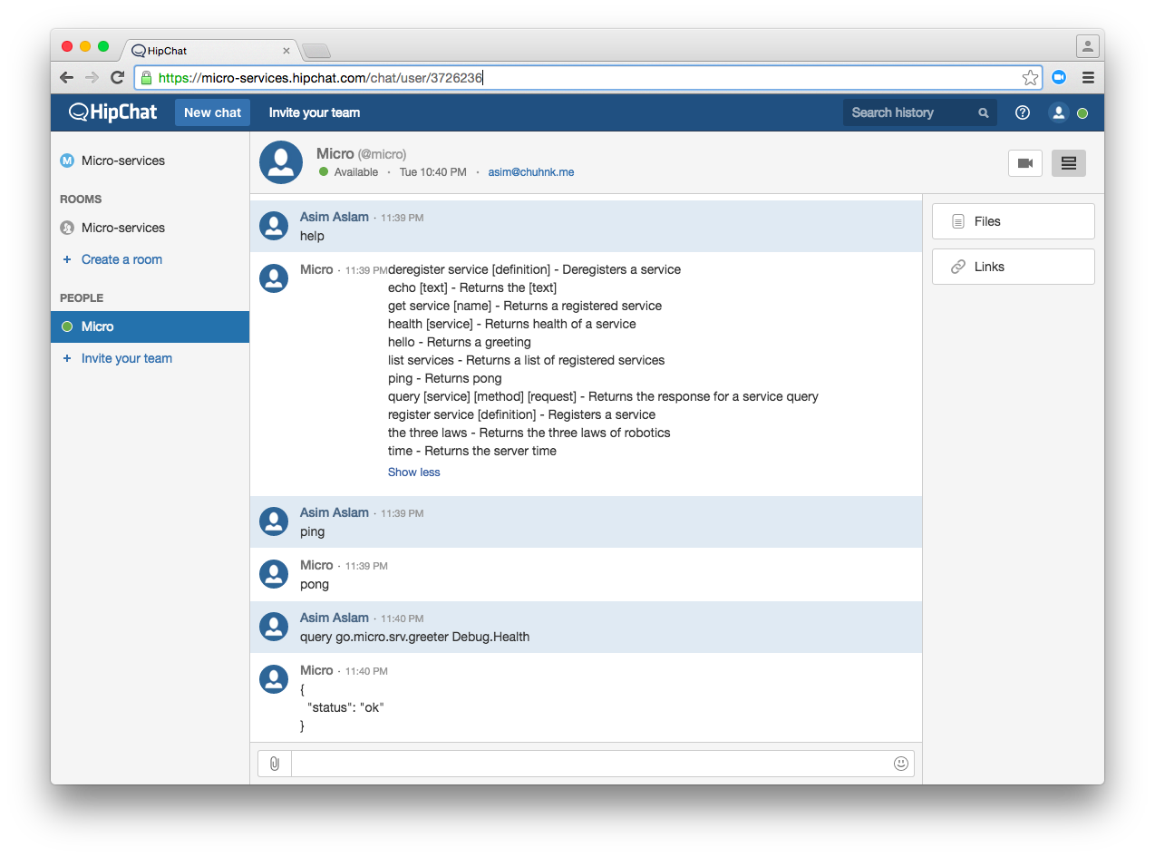Close the HipChat browser tab

[x=286, y=51]
